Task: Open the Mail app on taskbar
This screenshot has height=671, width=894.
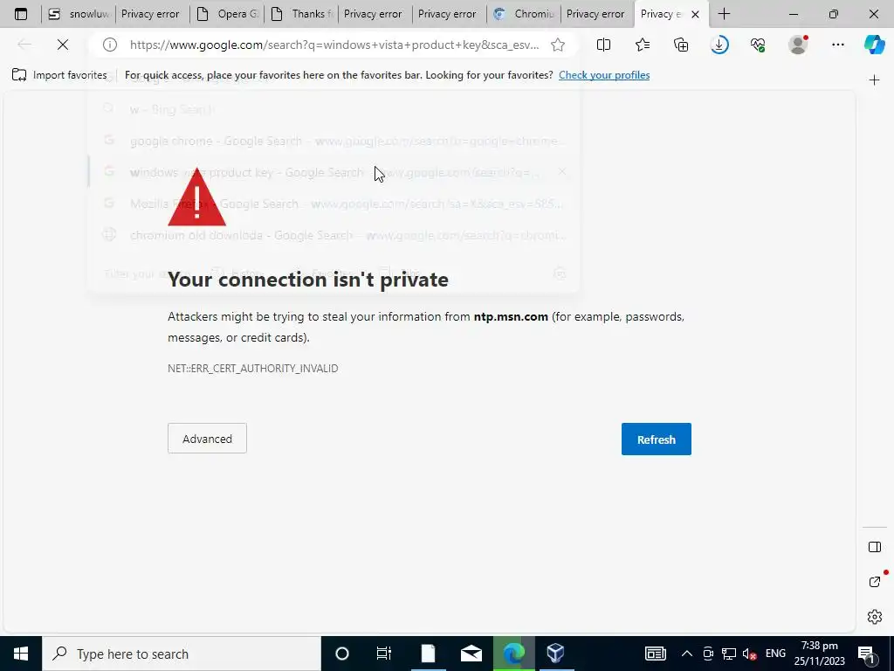Action: [x=471, y=654]
